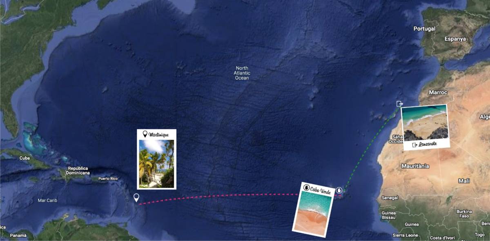Click the North Atlantic Ocean map label

point(242,73)
